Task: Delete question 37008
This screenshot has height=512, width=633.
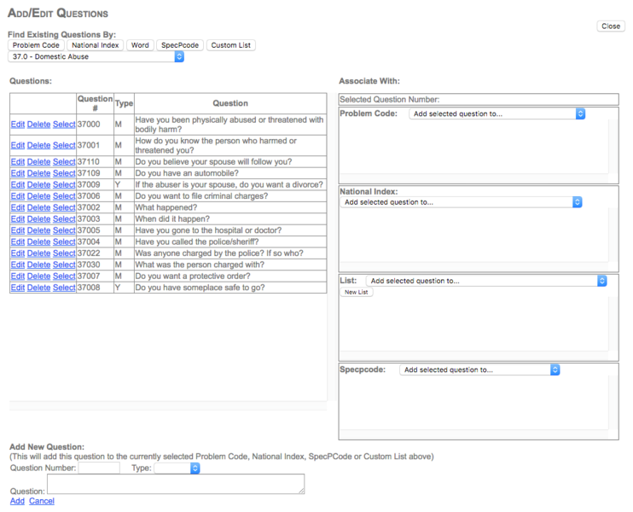Action: coord(38,288)
